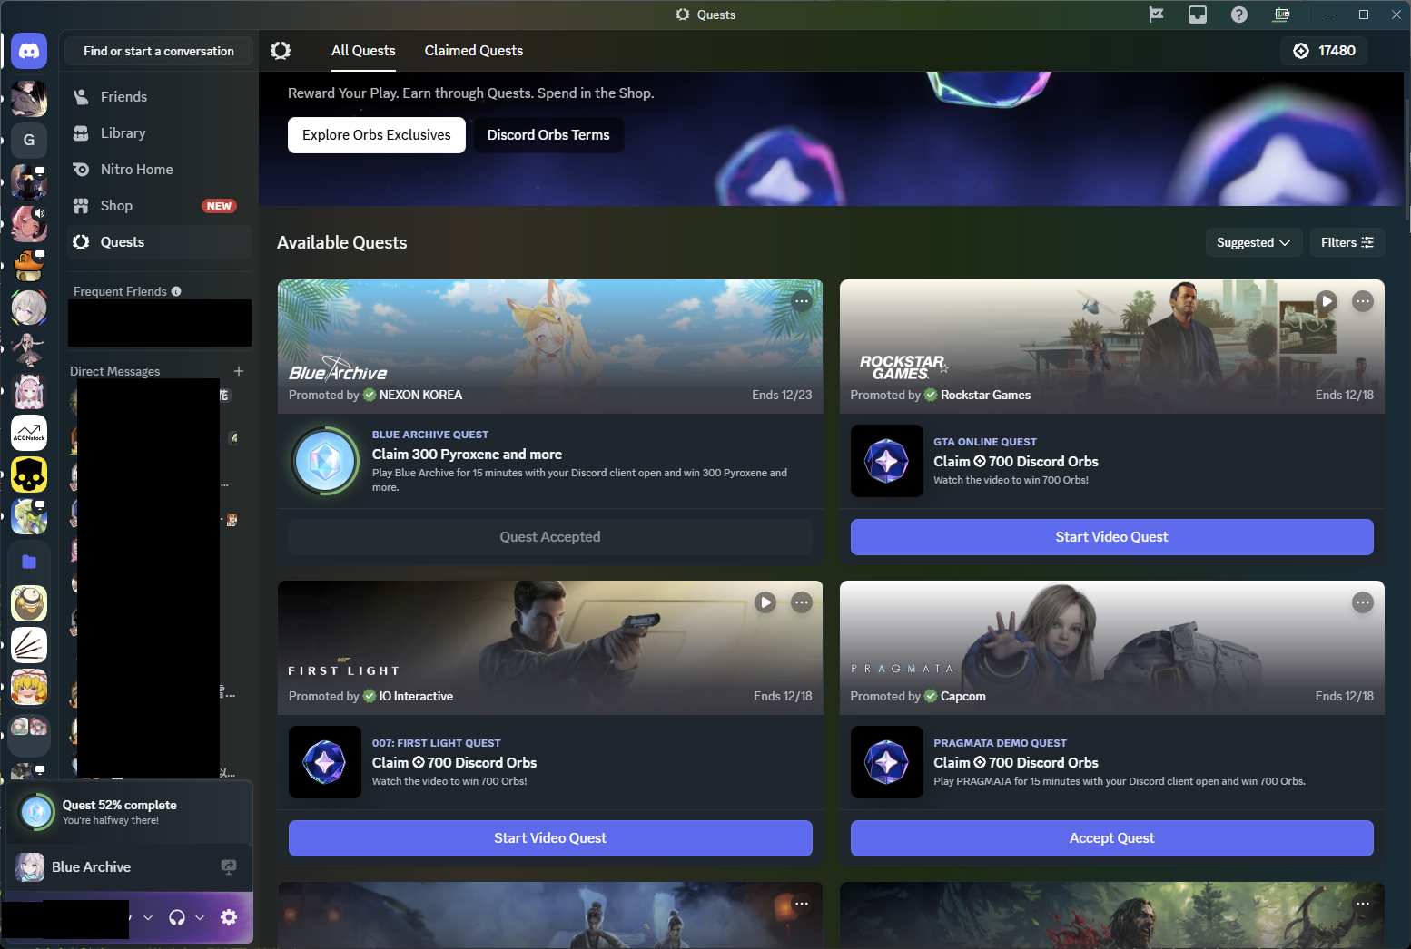Click the Available Quests heading
Image resolution: width=1411 pixels, height=949 pixels.
(x=342, y=242)
